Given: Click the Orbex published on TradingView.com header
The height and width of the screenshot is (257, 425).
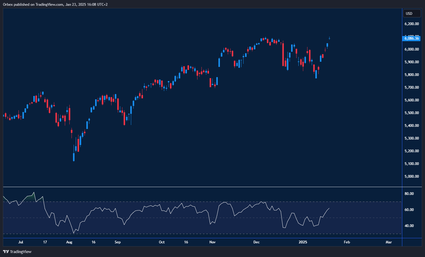Looking at the screenshot, I should click(55, 4).
